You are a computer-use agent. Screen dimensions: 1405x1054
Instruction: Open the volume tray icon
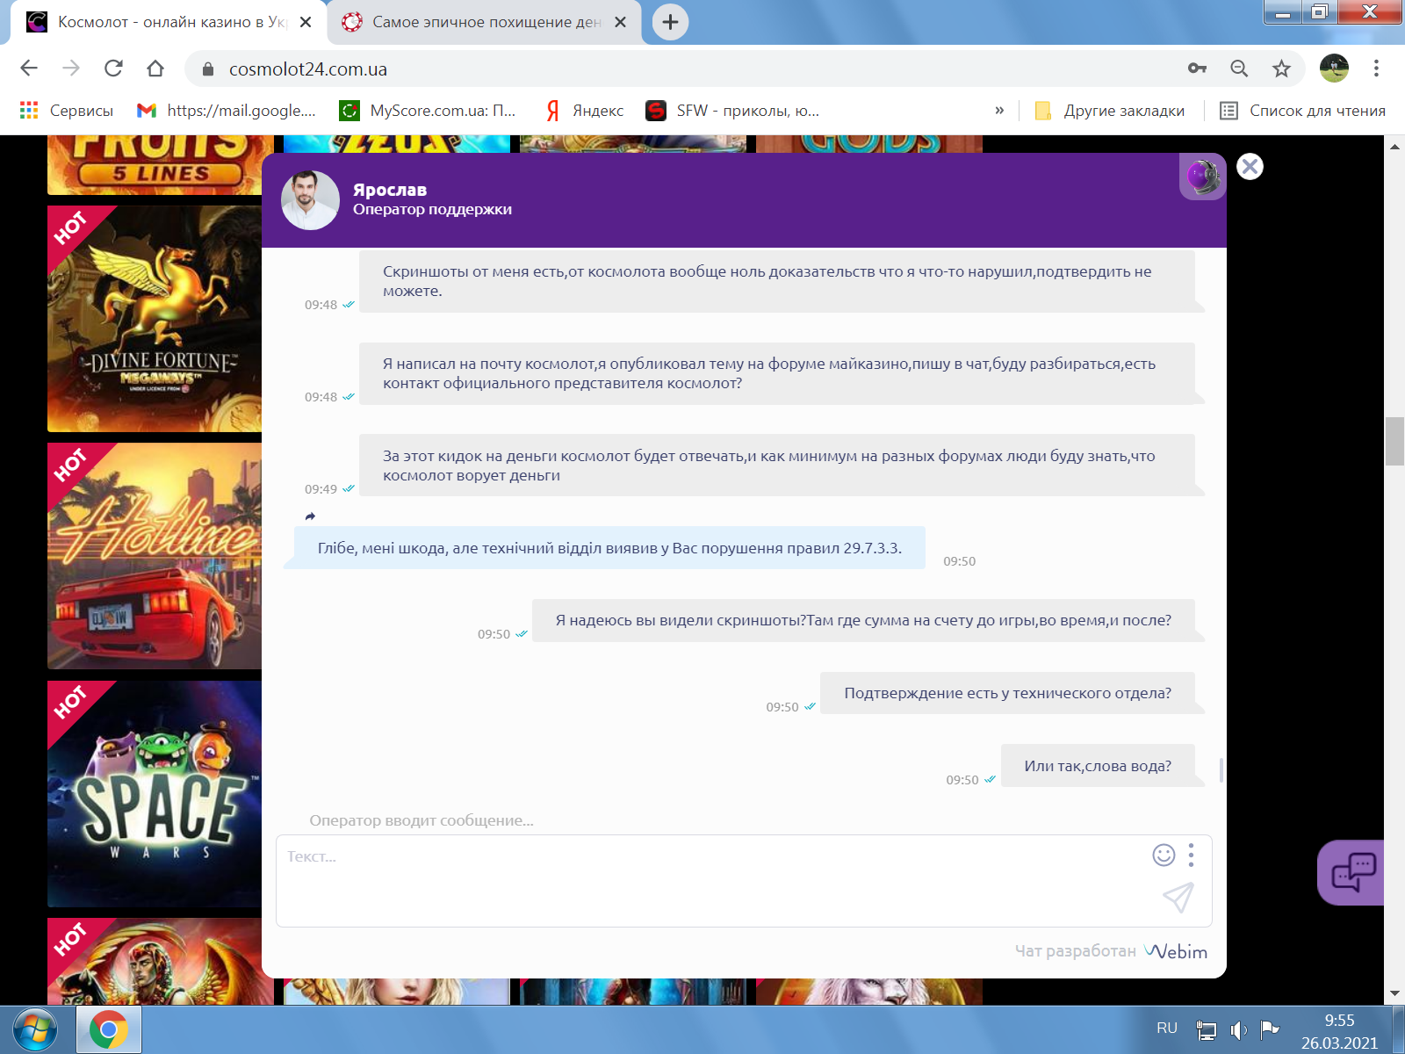point(1238,1029)
